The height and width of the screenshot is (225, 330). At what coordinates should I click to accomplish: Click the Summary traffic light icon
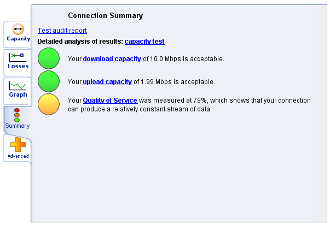[17, 115]
